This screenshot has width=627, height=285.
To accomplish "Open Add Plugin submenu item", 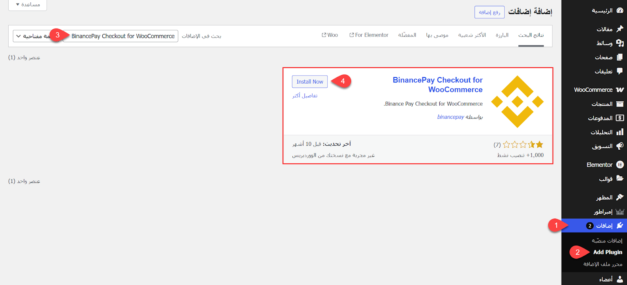I will coord(608,252).
